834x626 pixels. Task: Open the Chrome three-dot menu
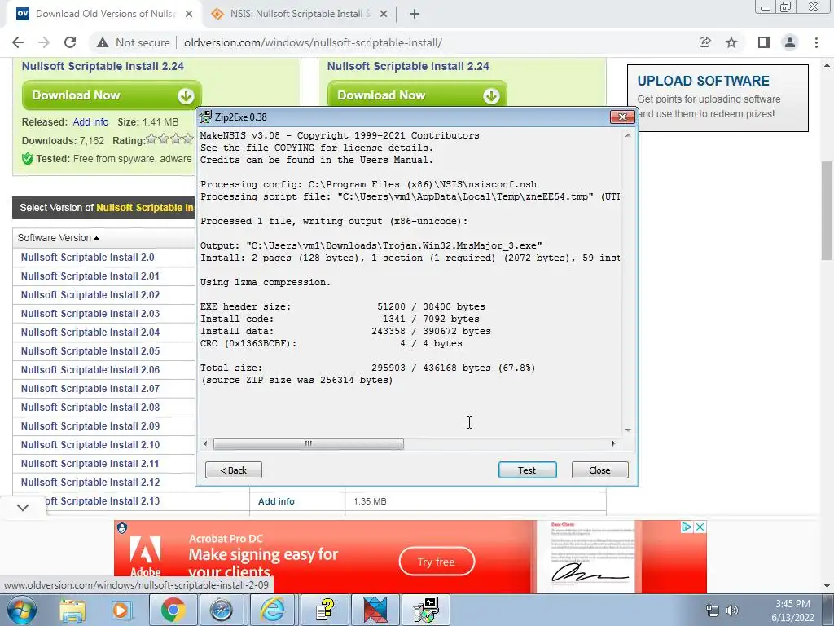tap(816, 42)
